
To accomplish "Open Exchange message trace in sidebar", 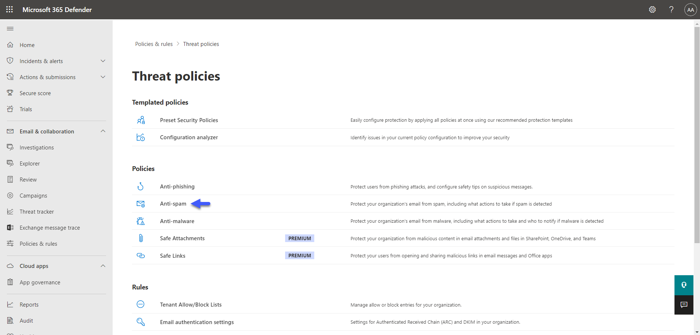I will pos(50,227).
